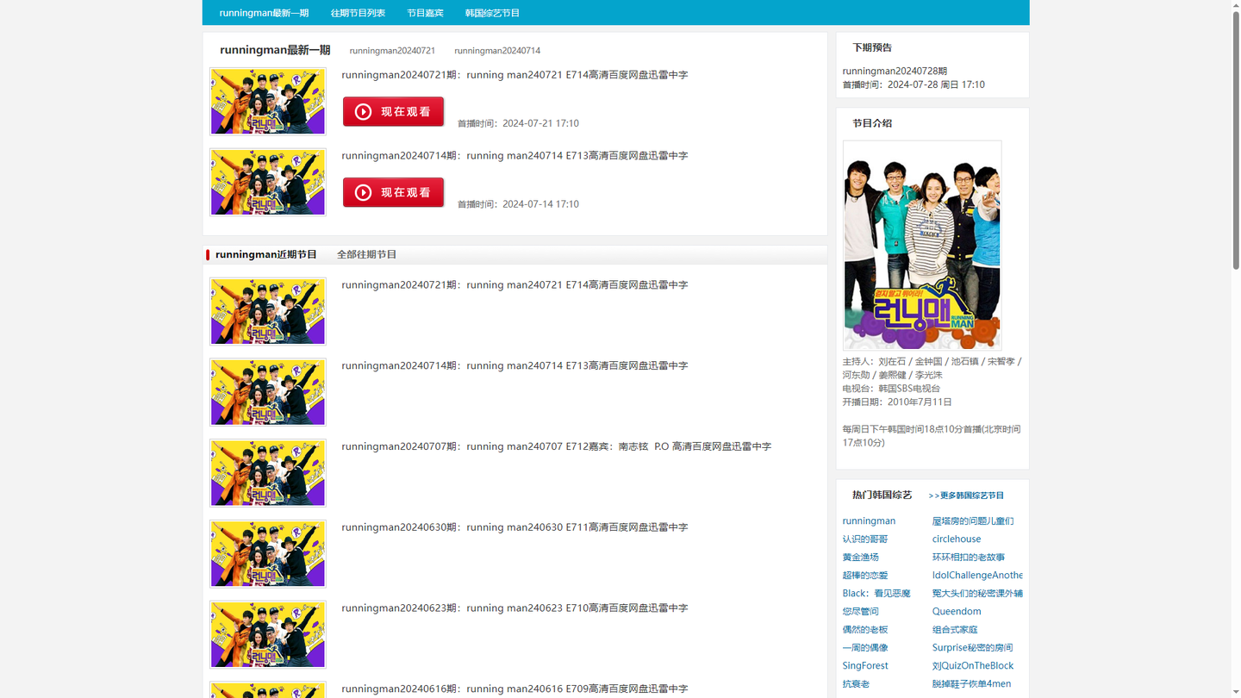
Task: Open the Queendom show link
Action: (957, 612)
